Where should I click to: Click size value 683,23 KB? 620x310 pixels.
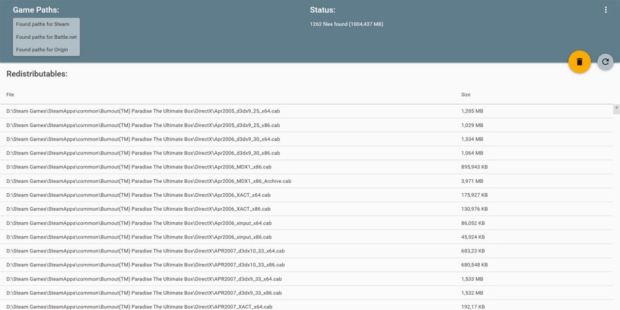tap(473, 251)
